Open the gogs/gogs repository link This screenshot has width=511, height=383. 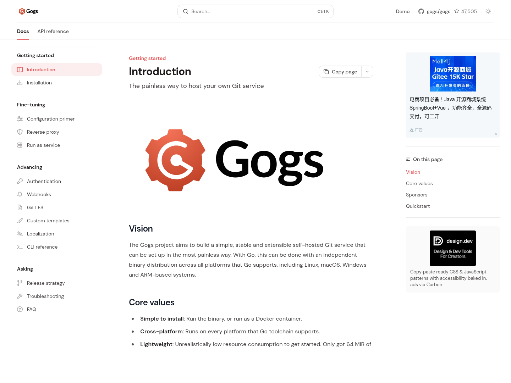[x=439, y=11]
